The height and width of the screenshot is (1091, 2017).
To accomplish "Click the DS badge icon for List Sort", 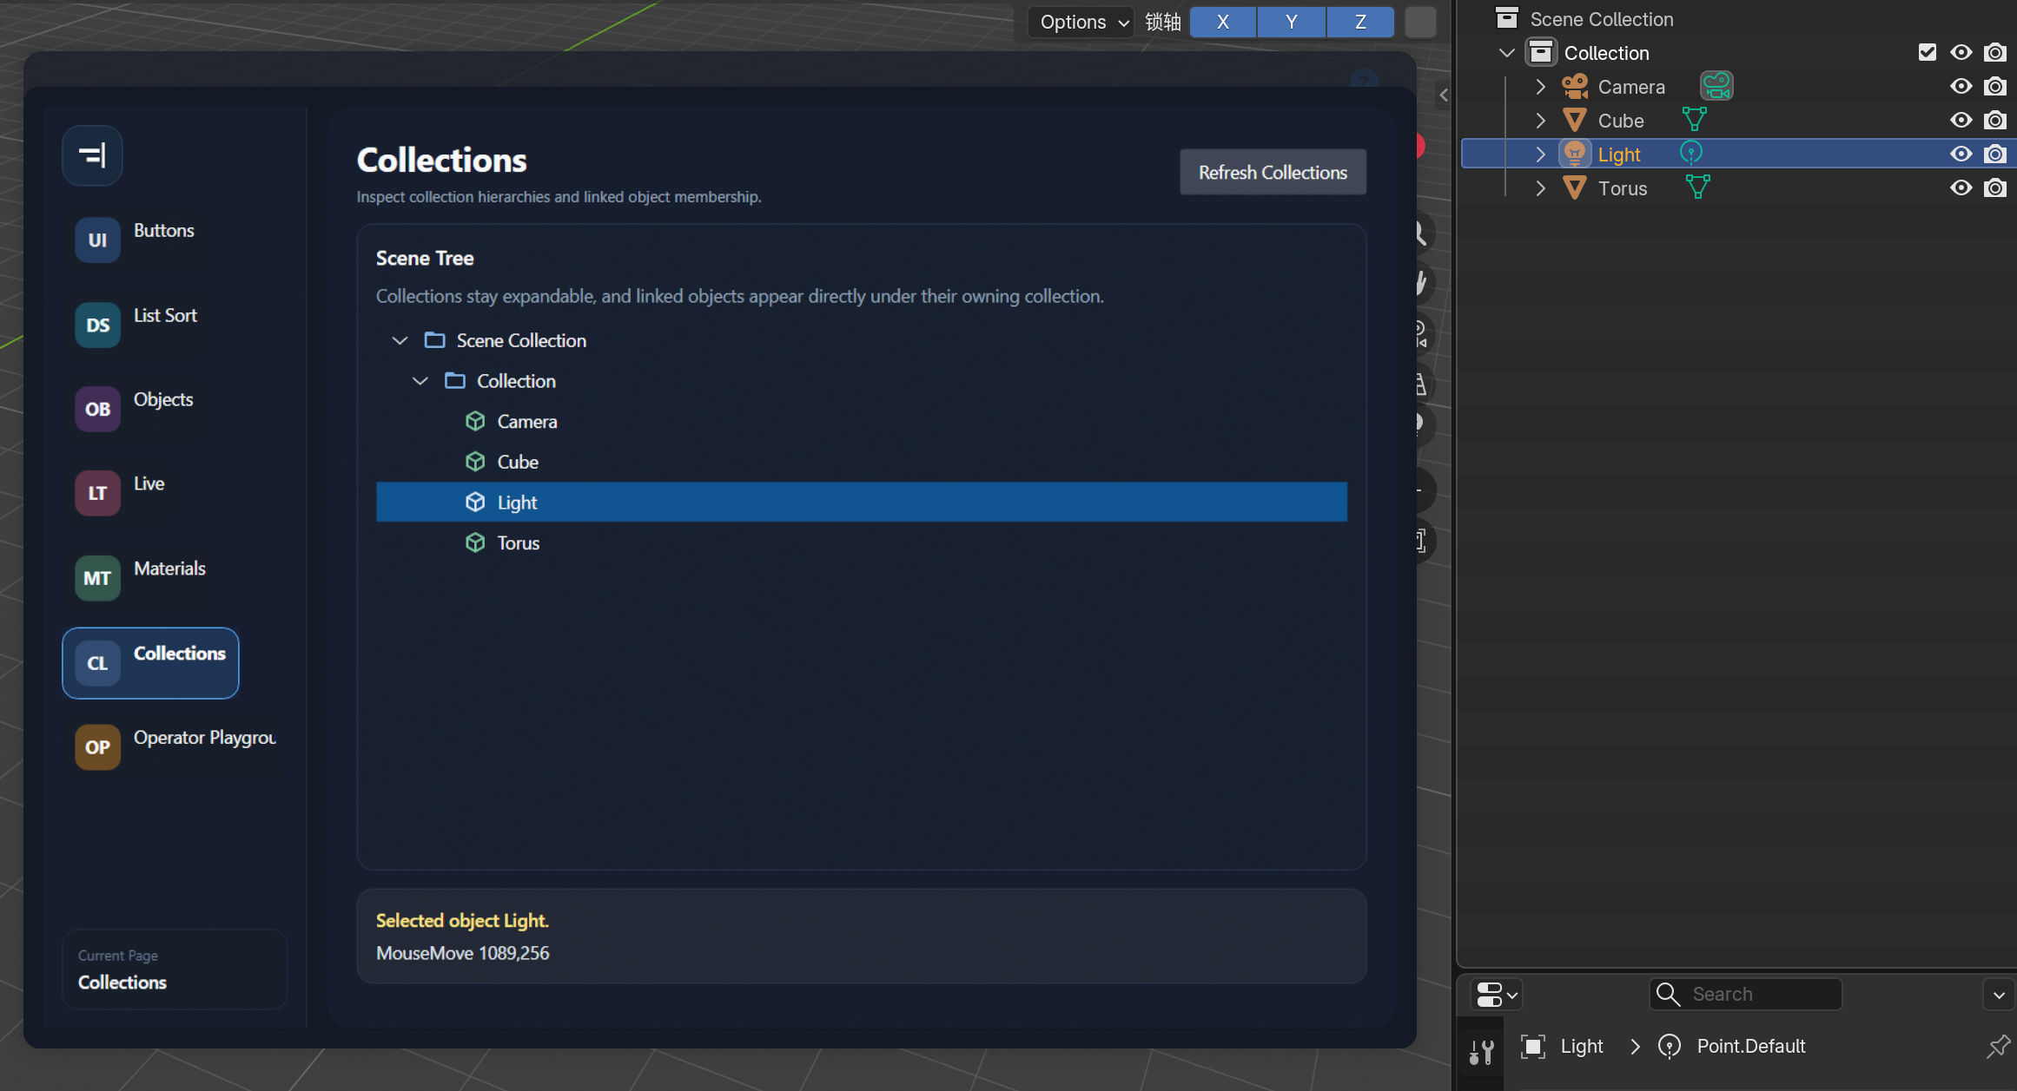I will [97, 325].
